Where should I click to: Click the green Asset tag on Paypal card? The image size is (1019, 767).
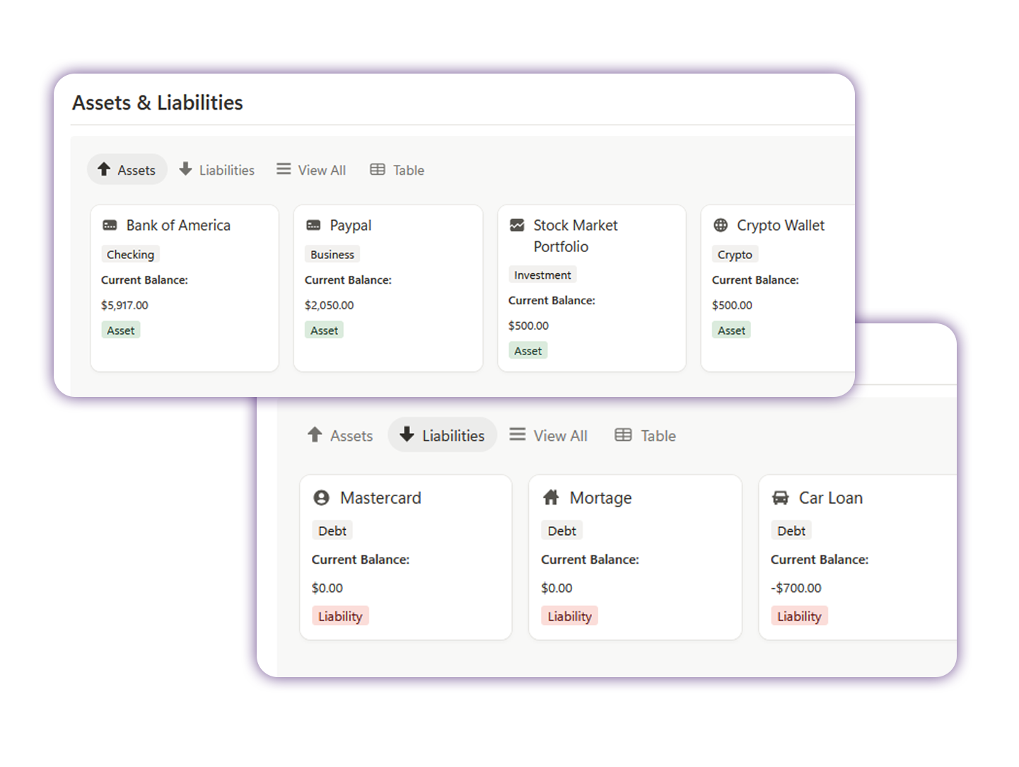[324, 330]
